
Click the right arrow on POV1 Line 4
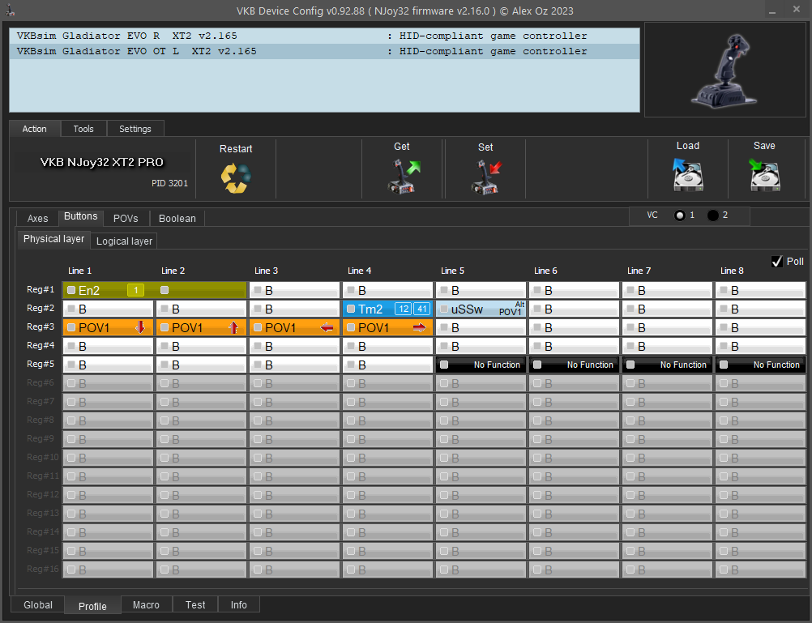tap(420, 327)
